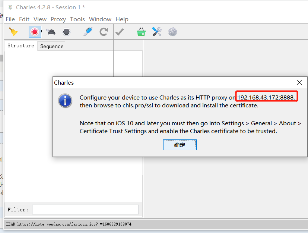Click the Filter input field
Viewport: 308px width, 233px height.
click(85, 210)
